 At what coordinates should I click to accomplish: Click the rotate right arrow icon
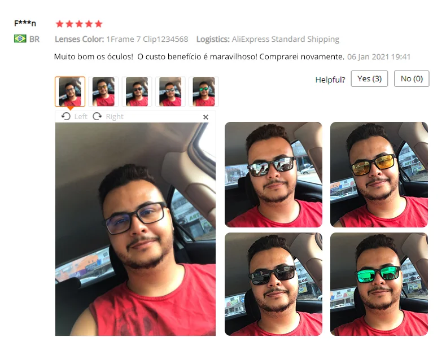97,116
